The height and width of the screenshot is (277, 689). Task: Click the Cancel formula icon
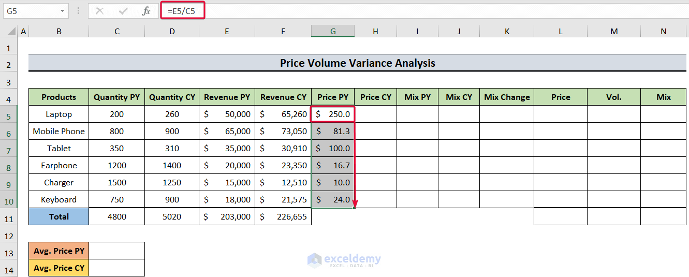point(100,10)
